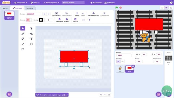Select the Fill bucket tool
This screenshot has height=98, width=174.
click(23, 39)
